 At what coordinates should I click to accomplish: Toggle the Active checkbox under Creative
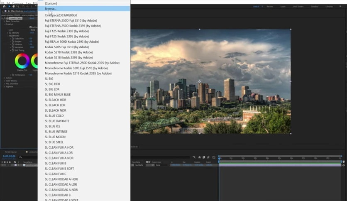[x=31, y=27]
